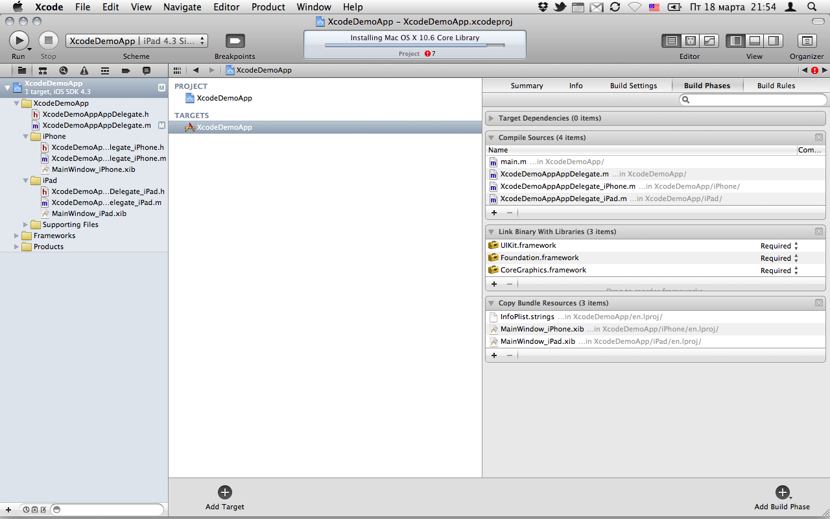This screenshot has width=830, height=519.
Task: Collapse the Compile Sources section
Action: 492,138
